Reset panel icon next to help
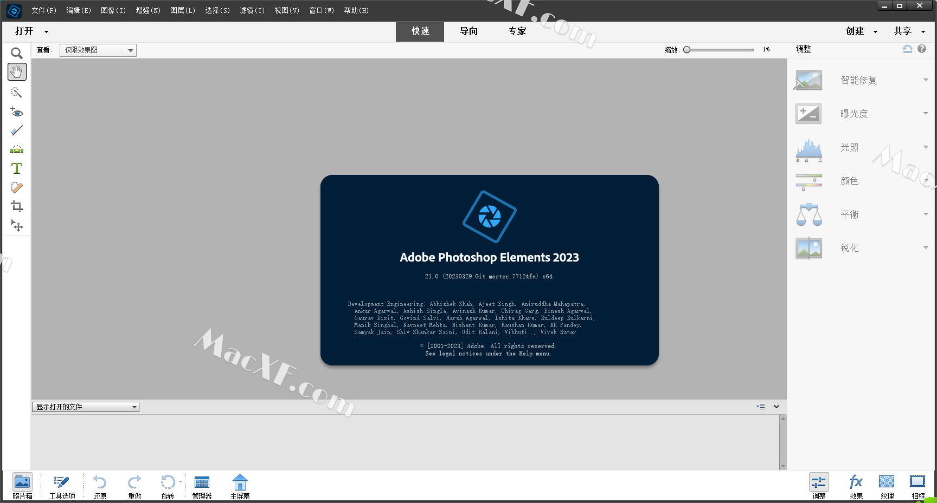Viewport: 937px width, 503px height. point(907,49)
